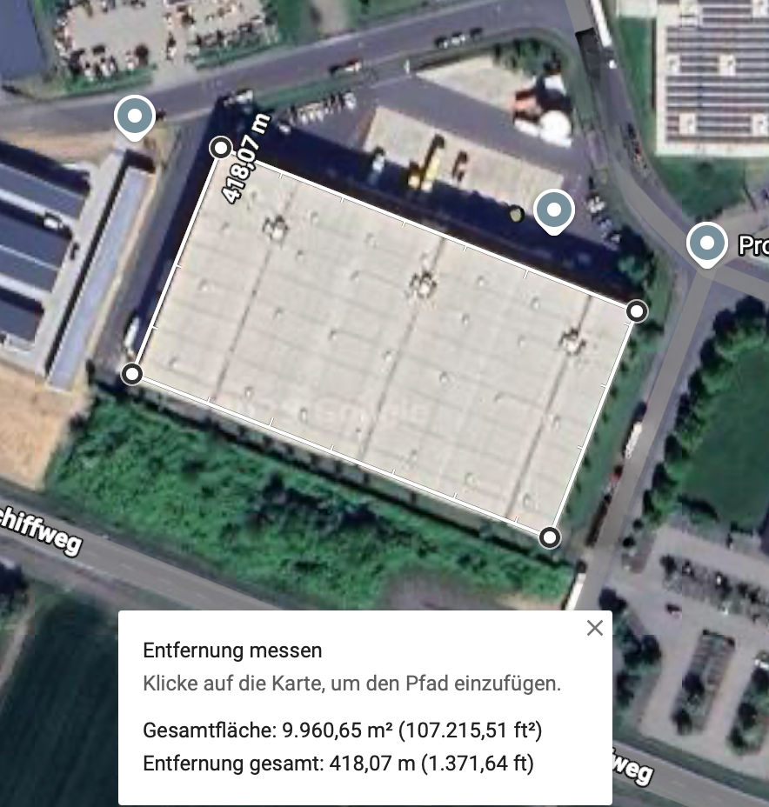Click the bottom measurement vertex of the polygon
Image resolution: width=769 pixels, height=807 pixels.
pos(550,537)
